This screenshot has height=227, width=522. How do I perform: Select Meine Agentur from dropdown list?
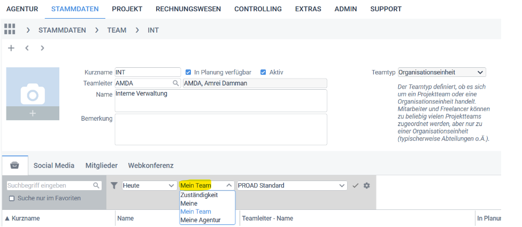point(201,220)
